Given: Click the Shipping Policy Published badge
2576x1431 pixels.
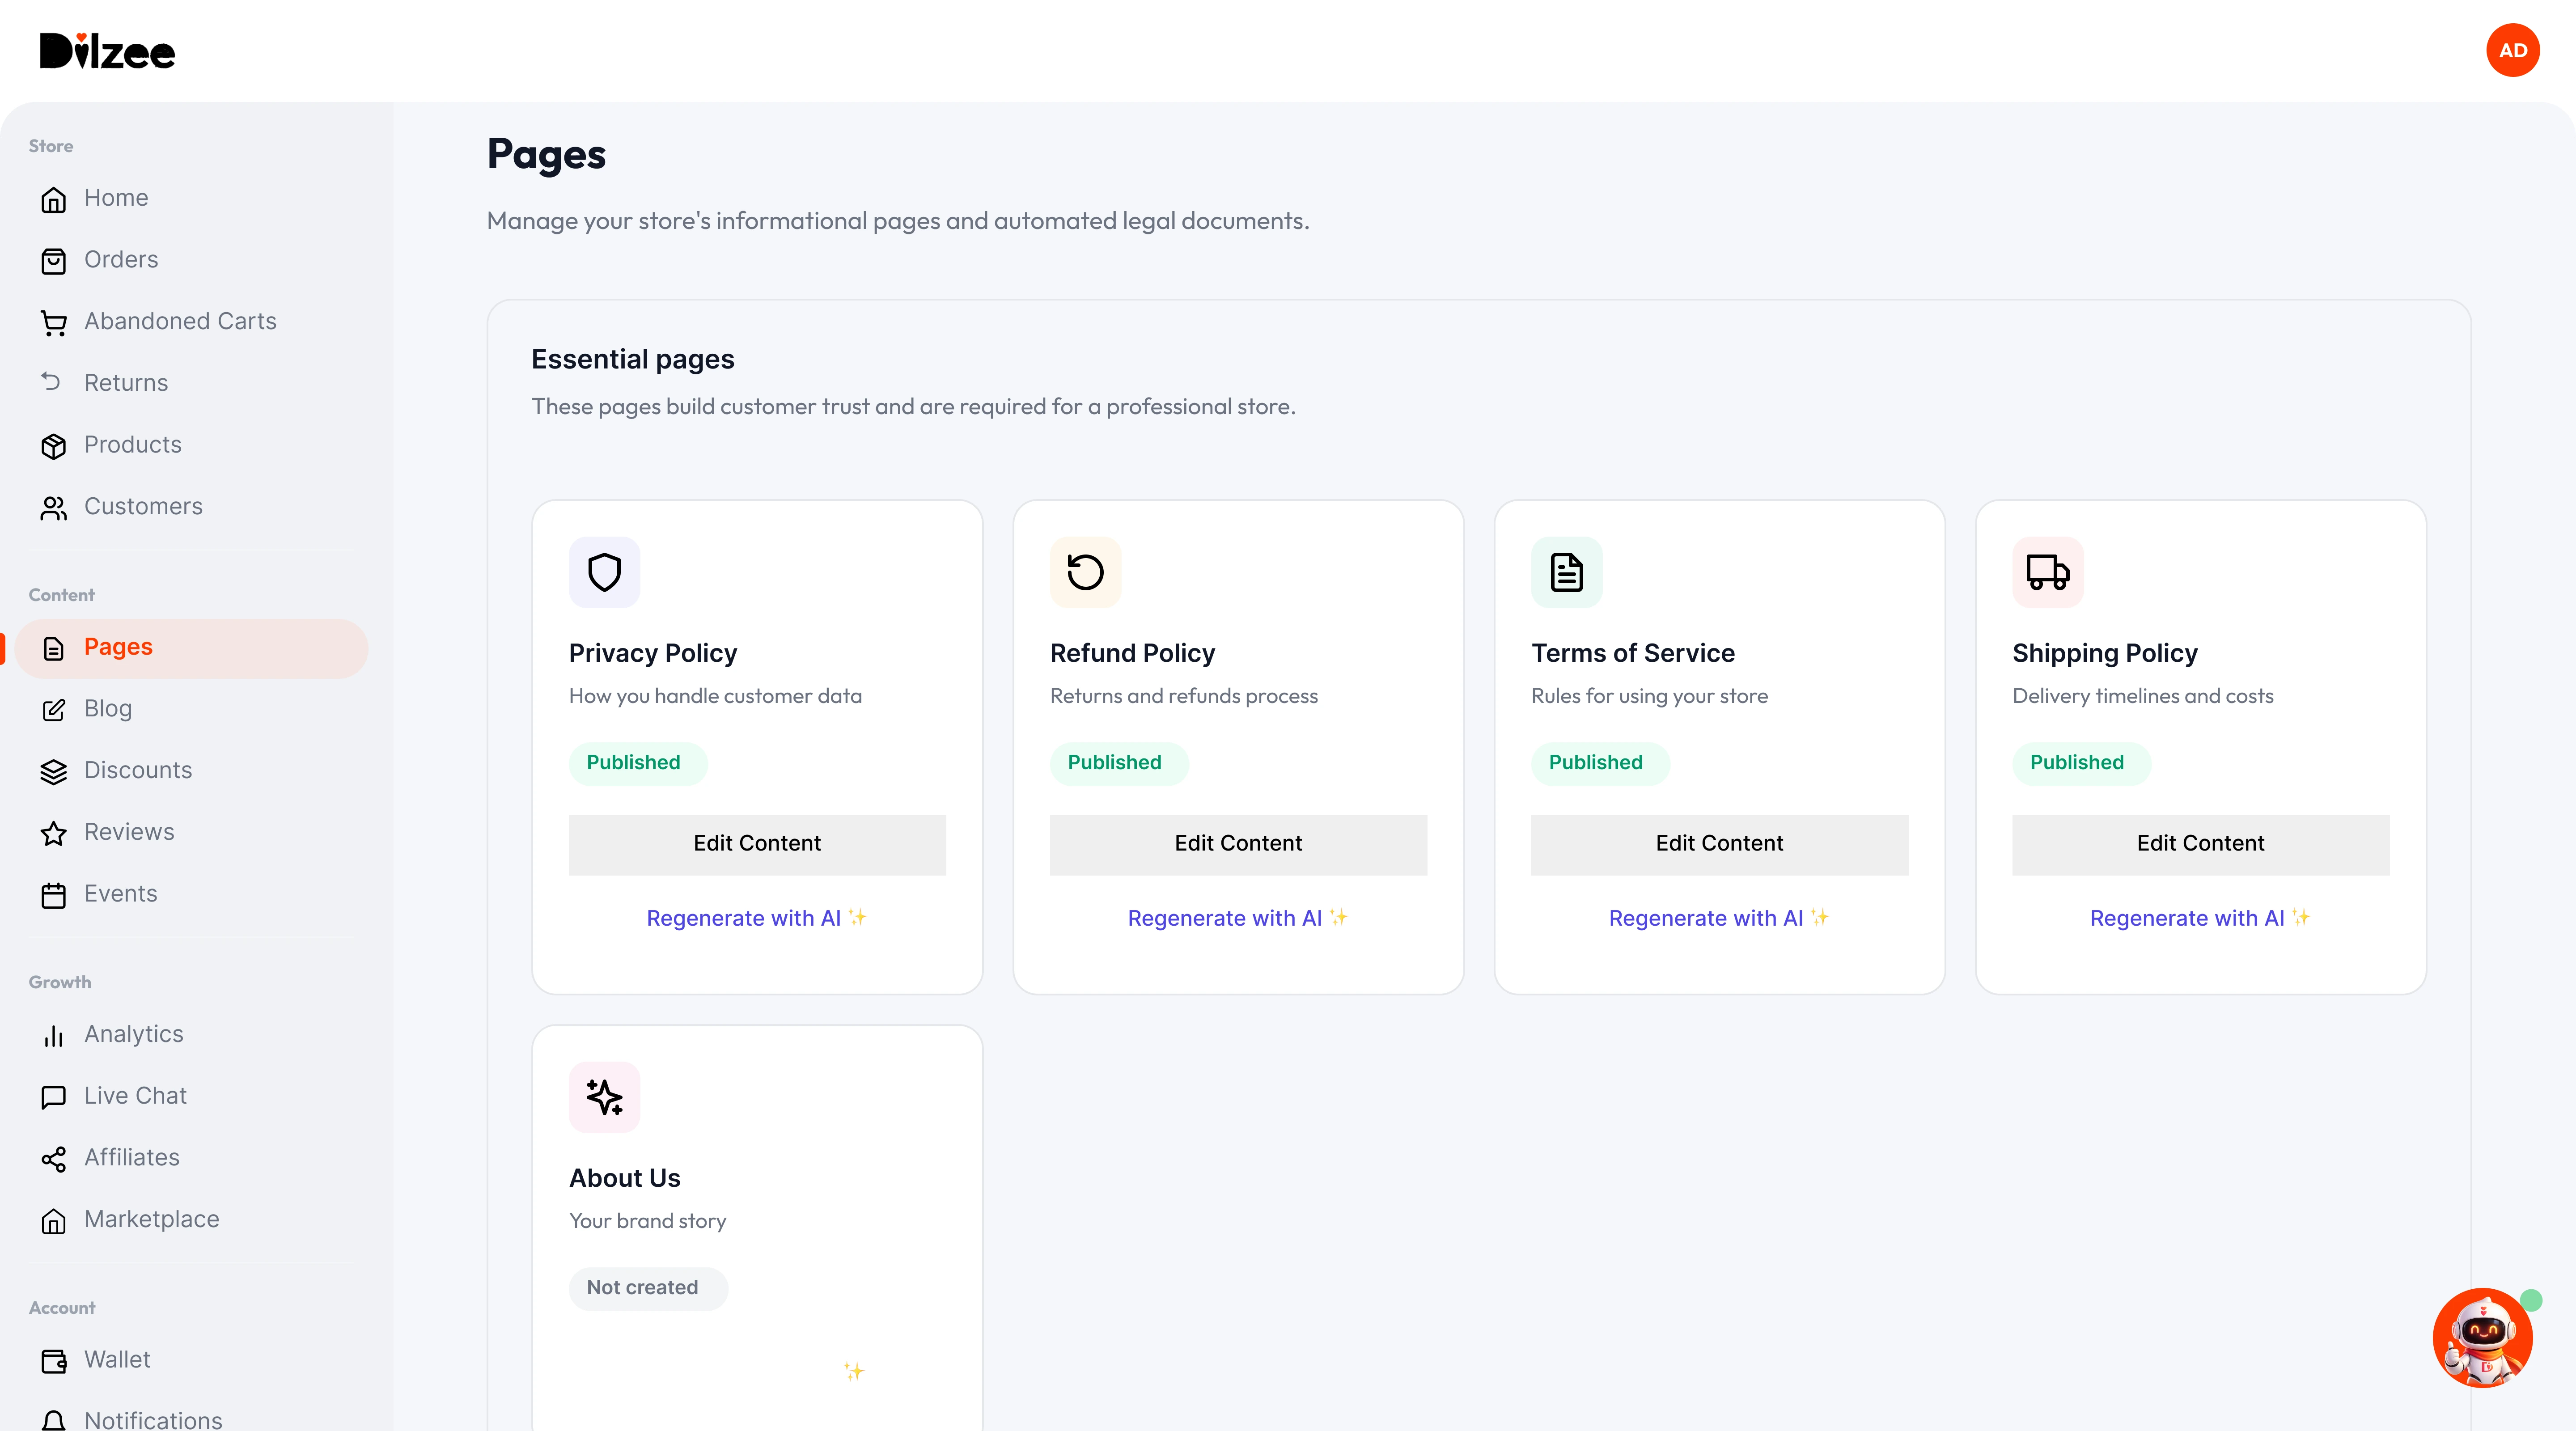Looking at the screenshot, I should 2081,763.
